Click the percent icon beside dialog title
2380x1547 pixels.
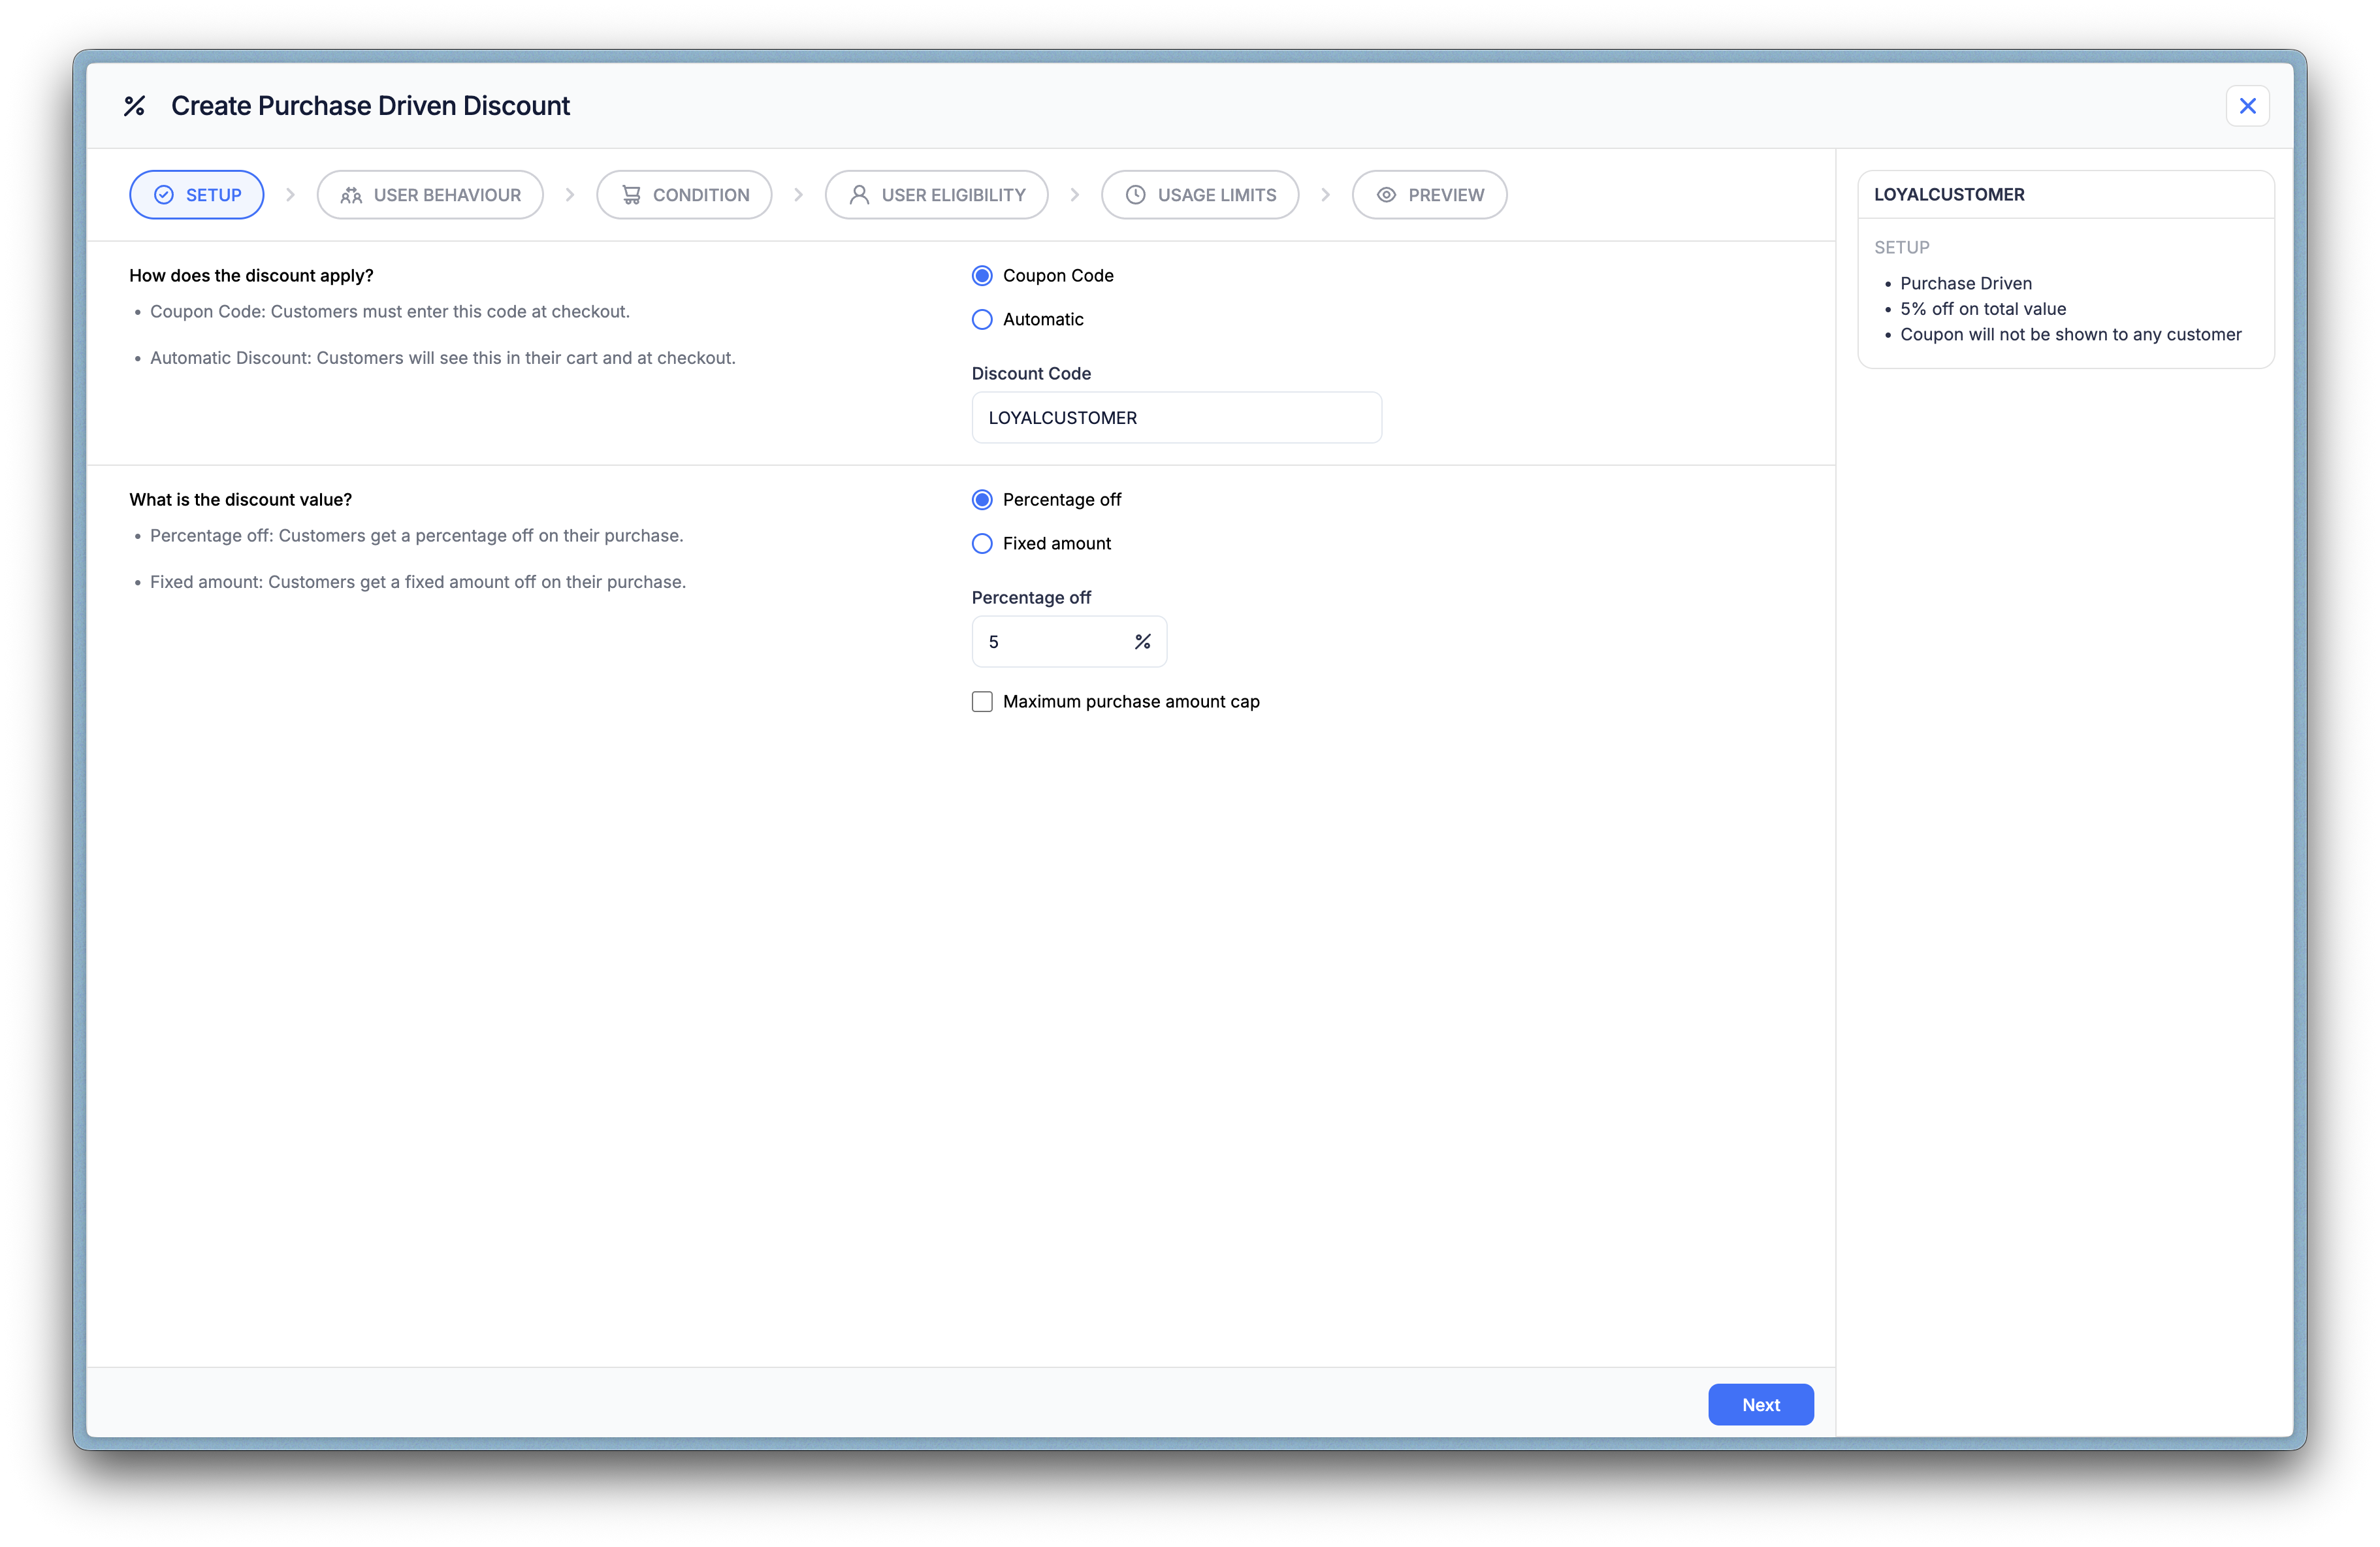point(134,106)
